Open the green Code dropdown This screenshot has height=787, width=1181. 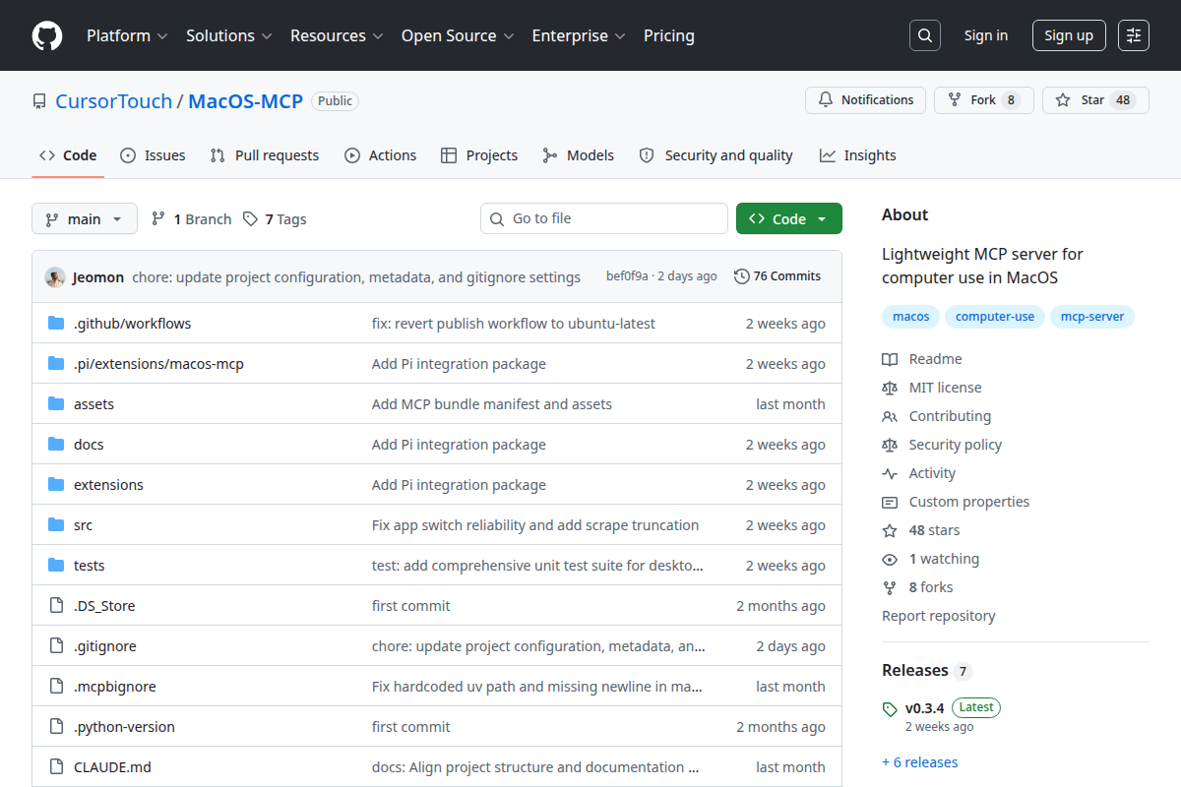pos(789,218)
